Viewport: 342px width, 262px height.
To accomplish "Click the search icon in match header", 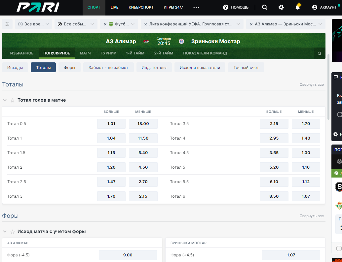I will [x=319, y=53].
